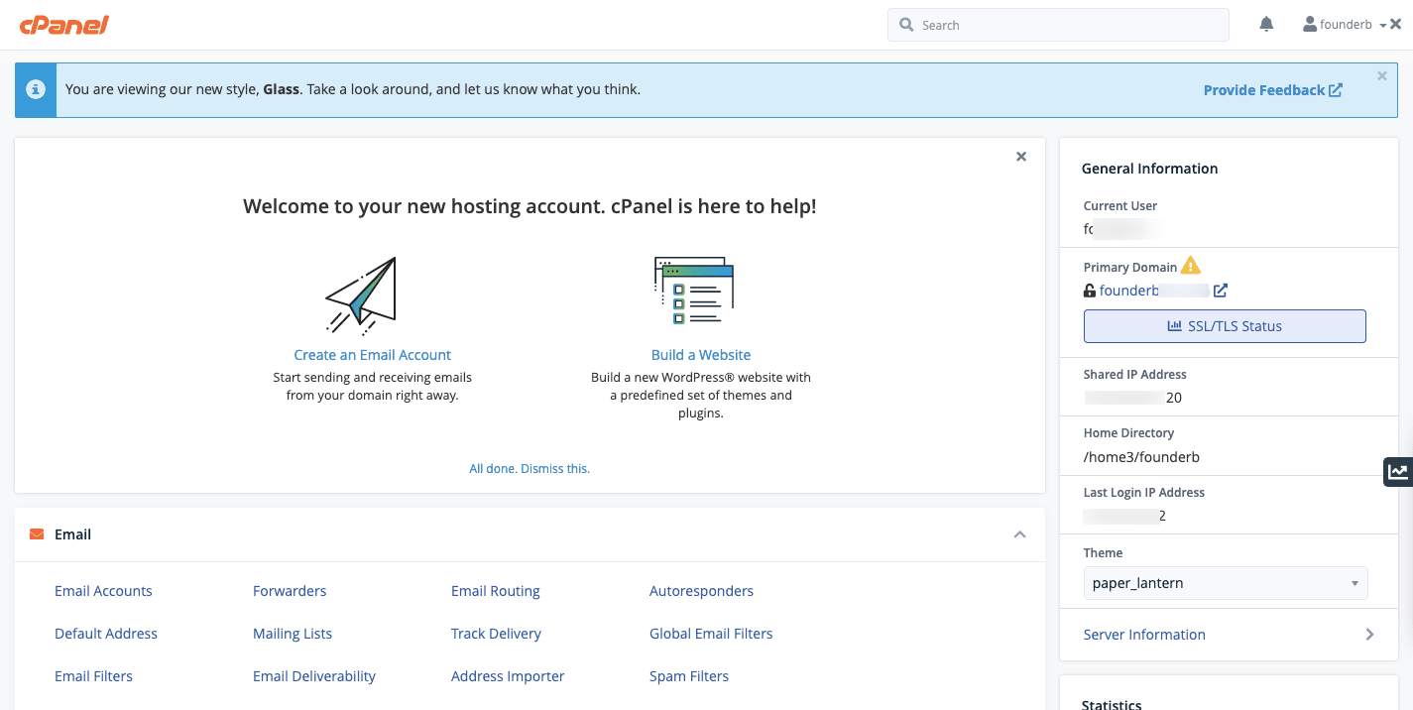1413x710 pixels.
Task: Click the cPanel logo
Action: click(64, 25)
